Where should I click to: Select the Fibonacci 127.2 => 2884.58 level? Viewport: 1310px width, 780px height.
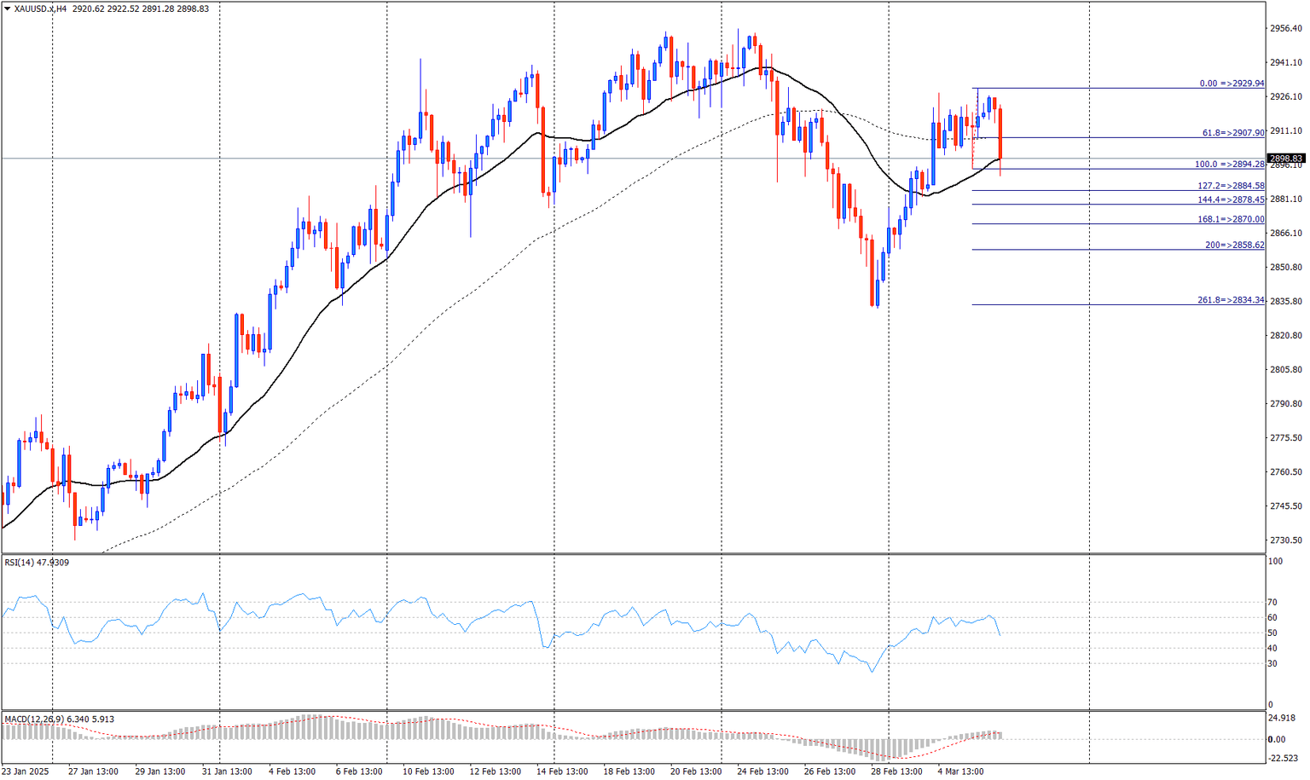click(1231, 186)
